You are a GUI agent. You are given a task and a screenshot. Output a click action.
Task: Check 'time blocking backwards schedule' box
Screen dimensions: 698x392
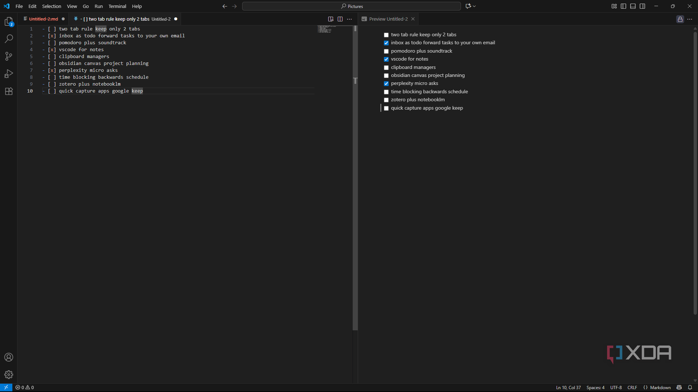pos(386,92)
